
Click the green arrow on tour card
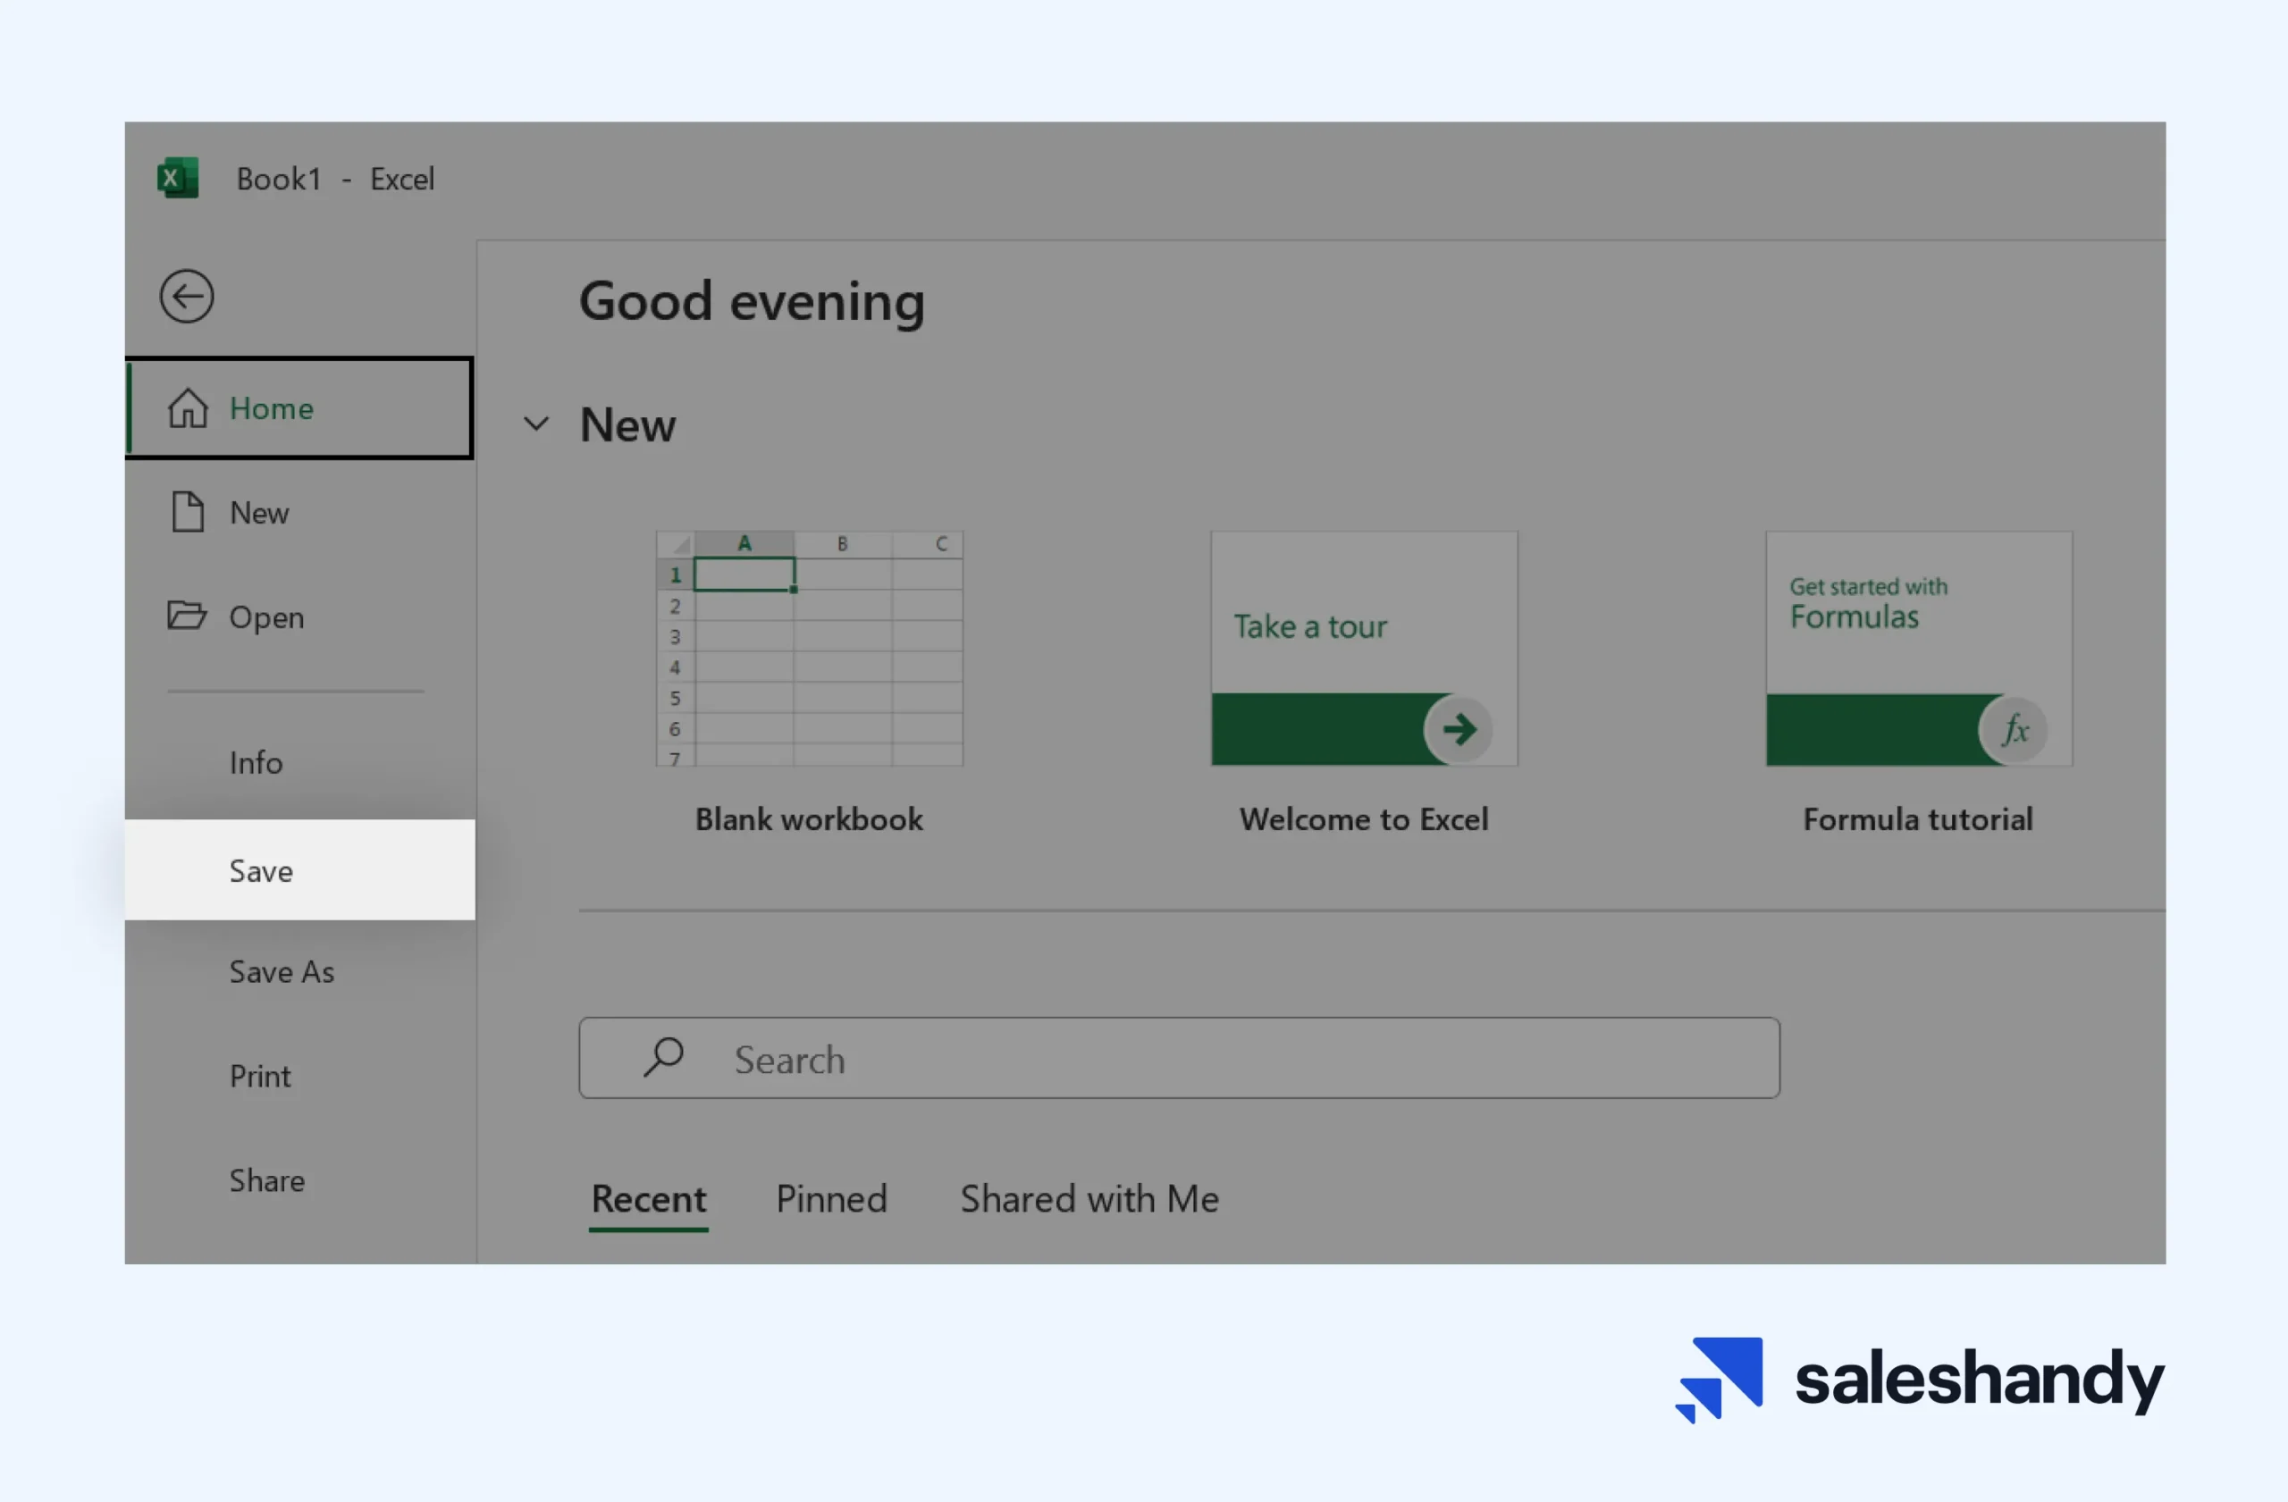pyautogui.click(x=1459, y=729)
